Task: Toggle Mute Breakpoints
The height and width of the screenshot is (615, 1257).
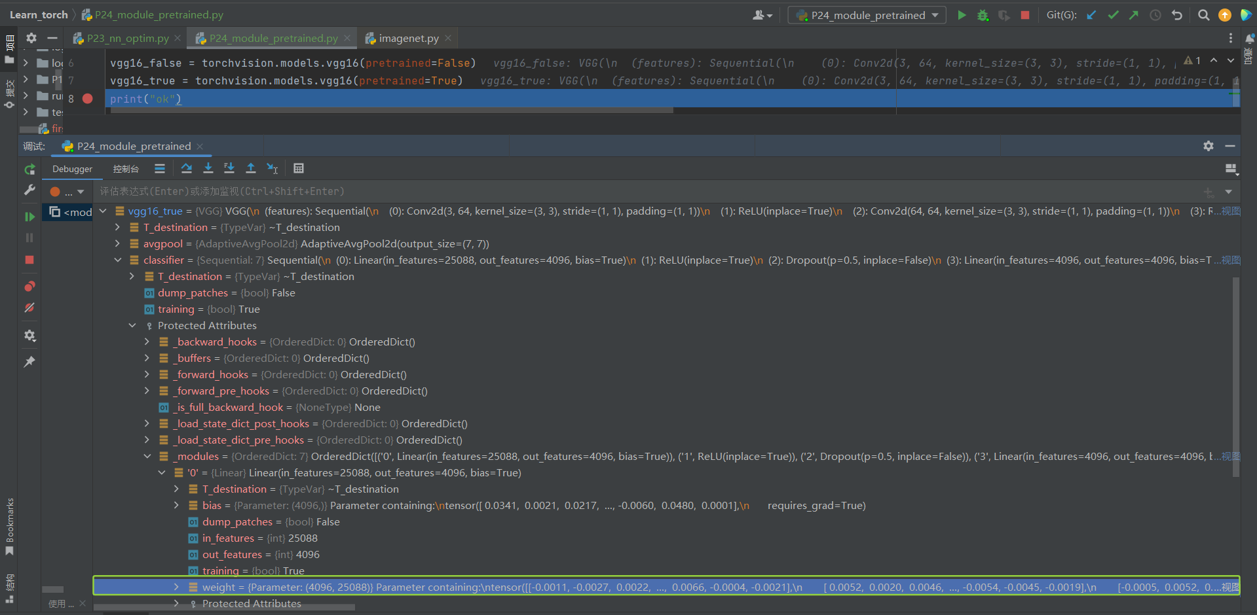Action: (x=29, y=308)
